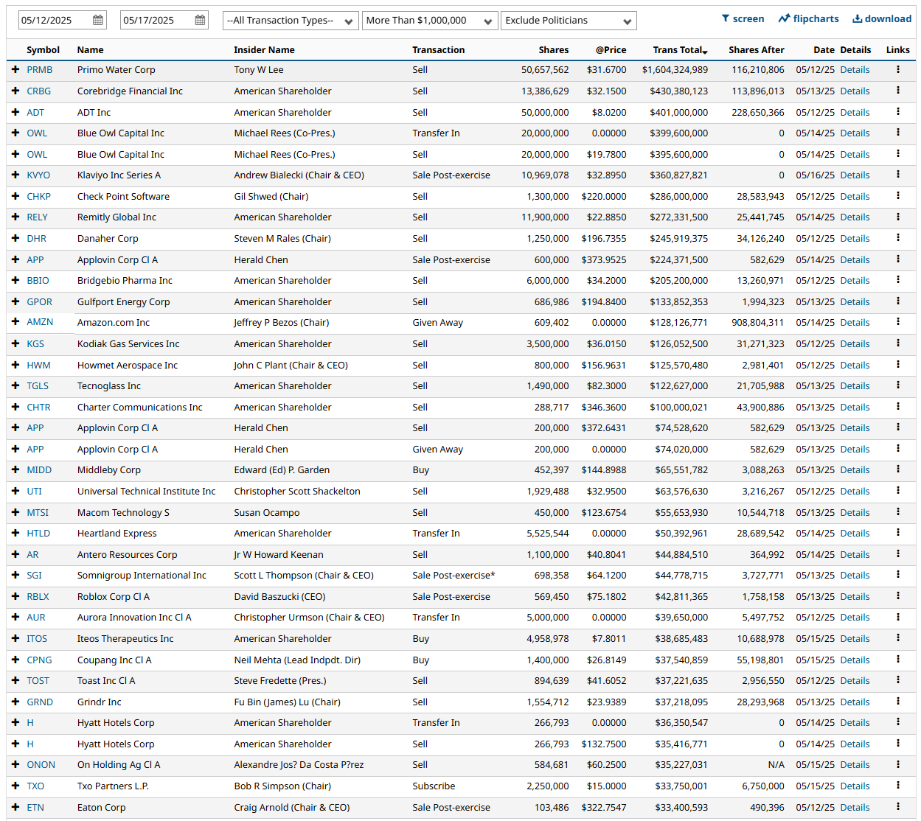Expand the UTI Universal Technical row

click(x=15, y=491)
